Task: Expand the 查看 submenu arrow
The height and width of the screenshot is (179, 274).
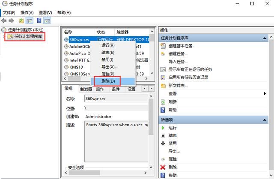Action: [265, 94]
